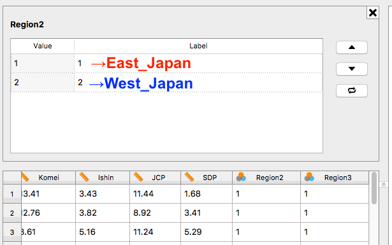
Task: Select the Label column header
Action: tap(198, 46)
